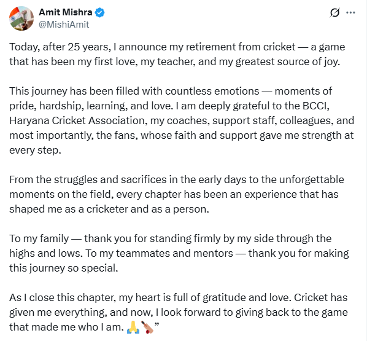Click the blue verified badge

(x=99, y=12)
